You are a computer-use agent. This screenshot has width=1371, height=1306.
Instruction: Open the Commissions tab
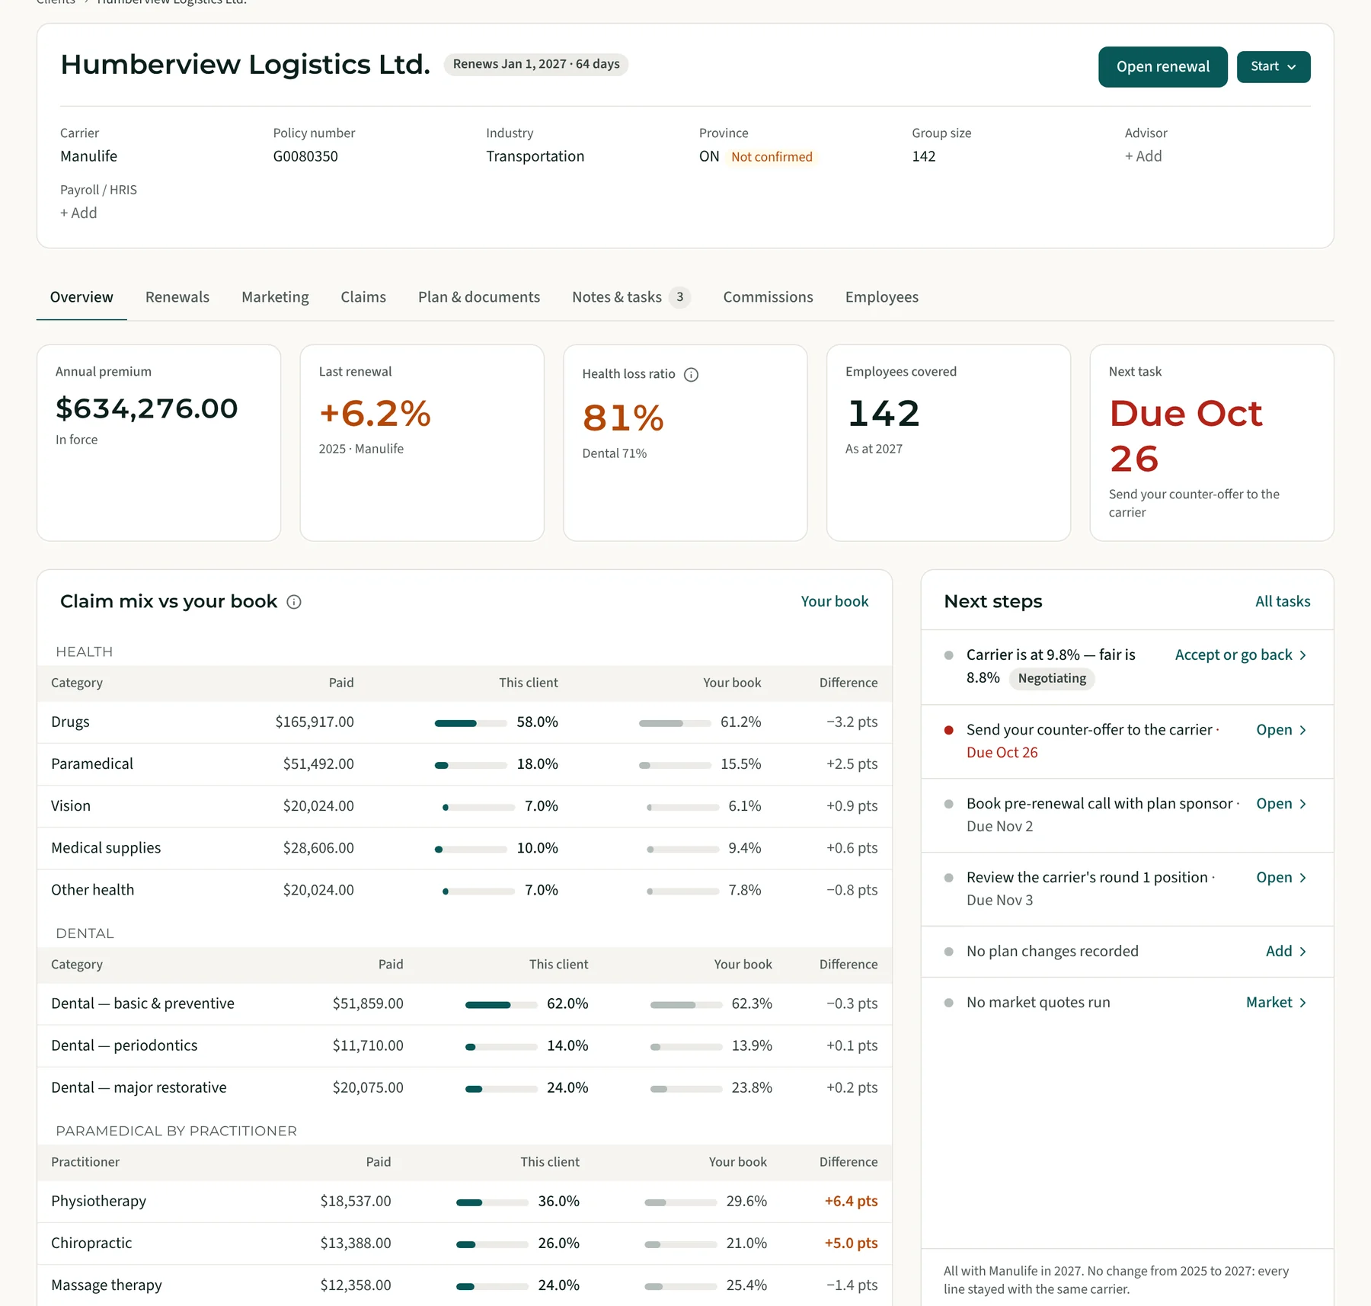click(768, 297)
